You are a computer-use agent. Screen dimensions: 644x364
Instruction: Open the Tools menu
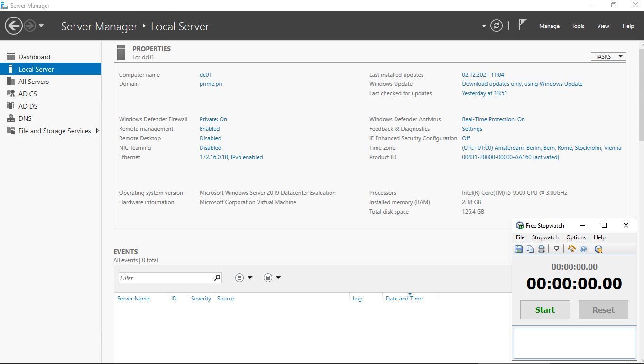point(578,26)
